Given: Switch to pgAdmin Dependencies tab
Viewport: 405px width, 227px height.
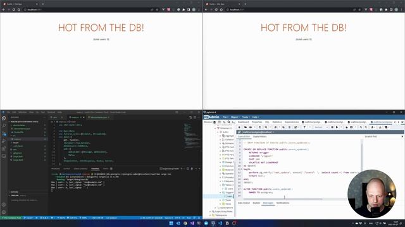Looking at the screenshot, I should [292, 122].
